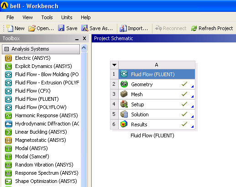
Task: Open the View menu
Action: click(27, 17)
